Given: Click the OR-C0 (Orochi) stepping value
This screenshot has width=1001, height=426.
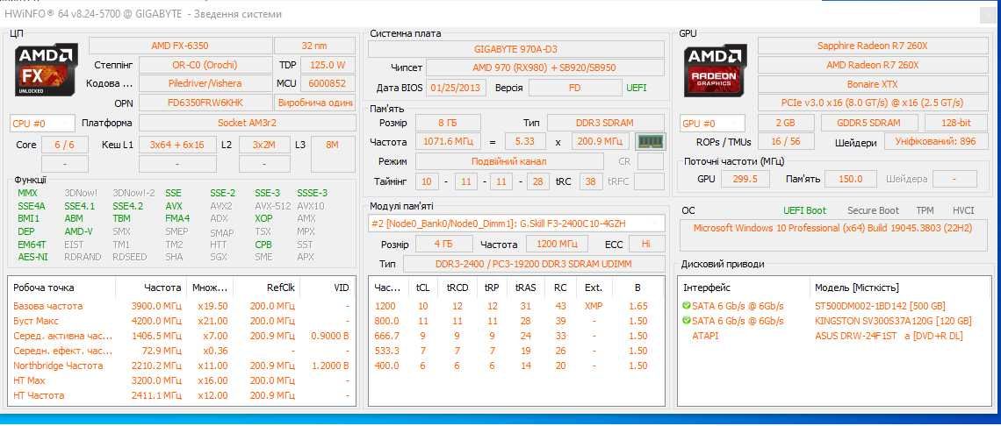Looking at the screenshot, I should (205, 65).
